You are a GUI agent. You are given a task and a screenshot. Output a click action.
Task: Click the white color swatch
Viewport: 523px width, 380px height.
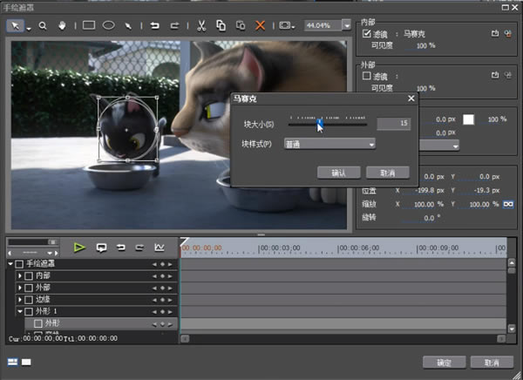[468, 119]
